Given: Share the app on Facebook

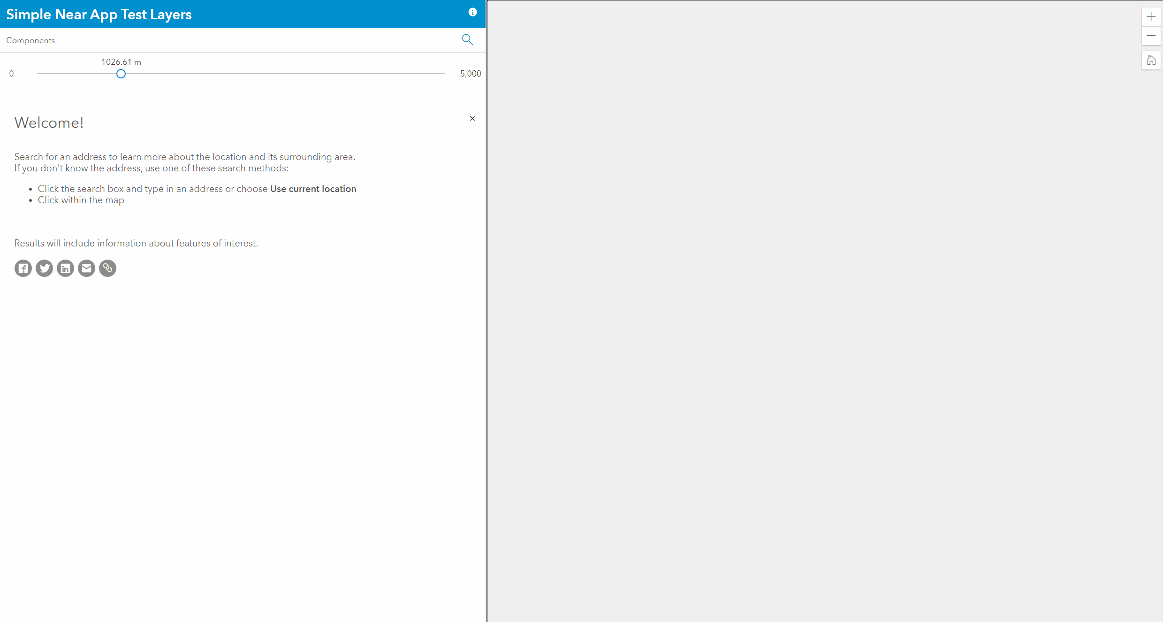Looking at the screenshot, I should coord(23,268).
